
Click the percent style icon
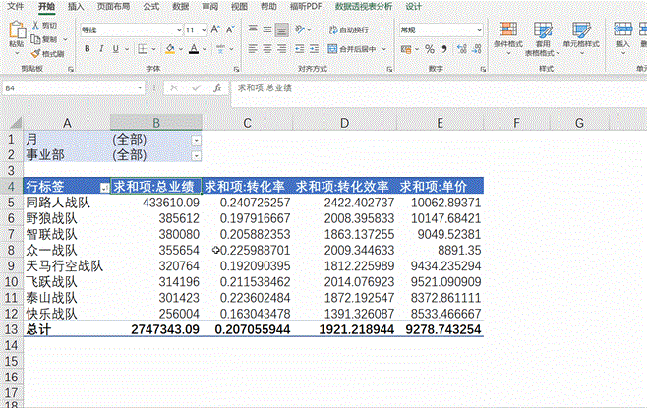click(429, 48)
